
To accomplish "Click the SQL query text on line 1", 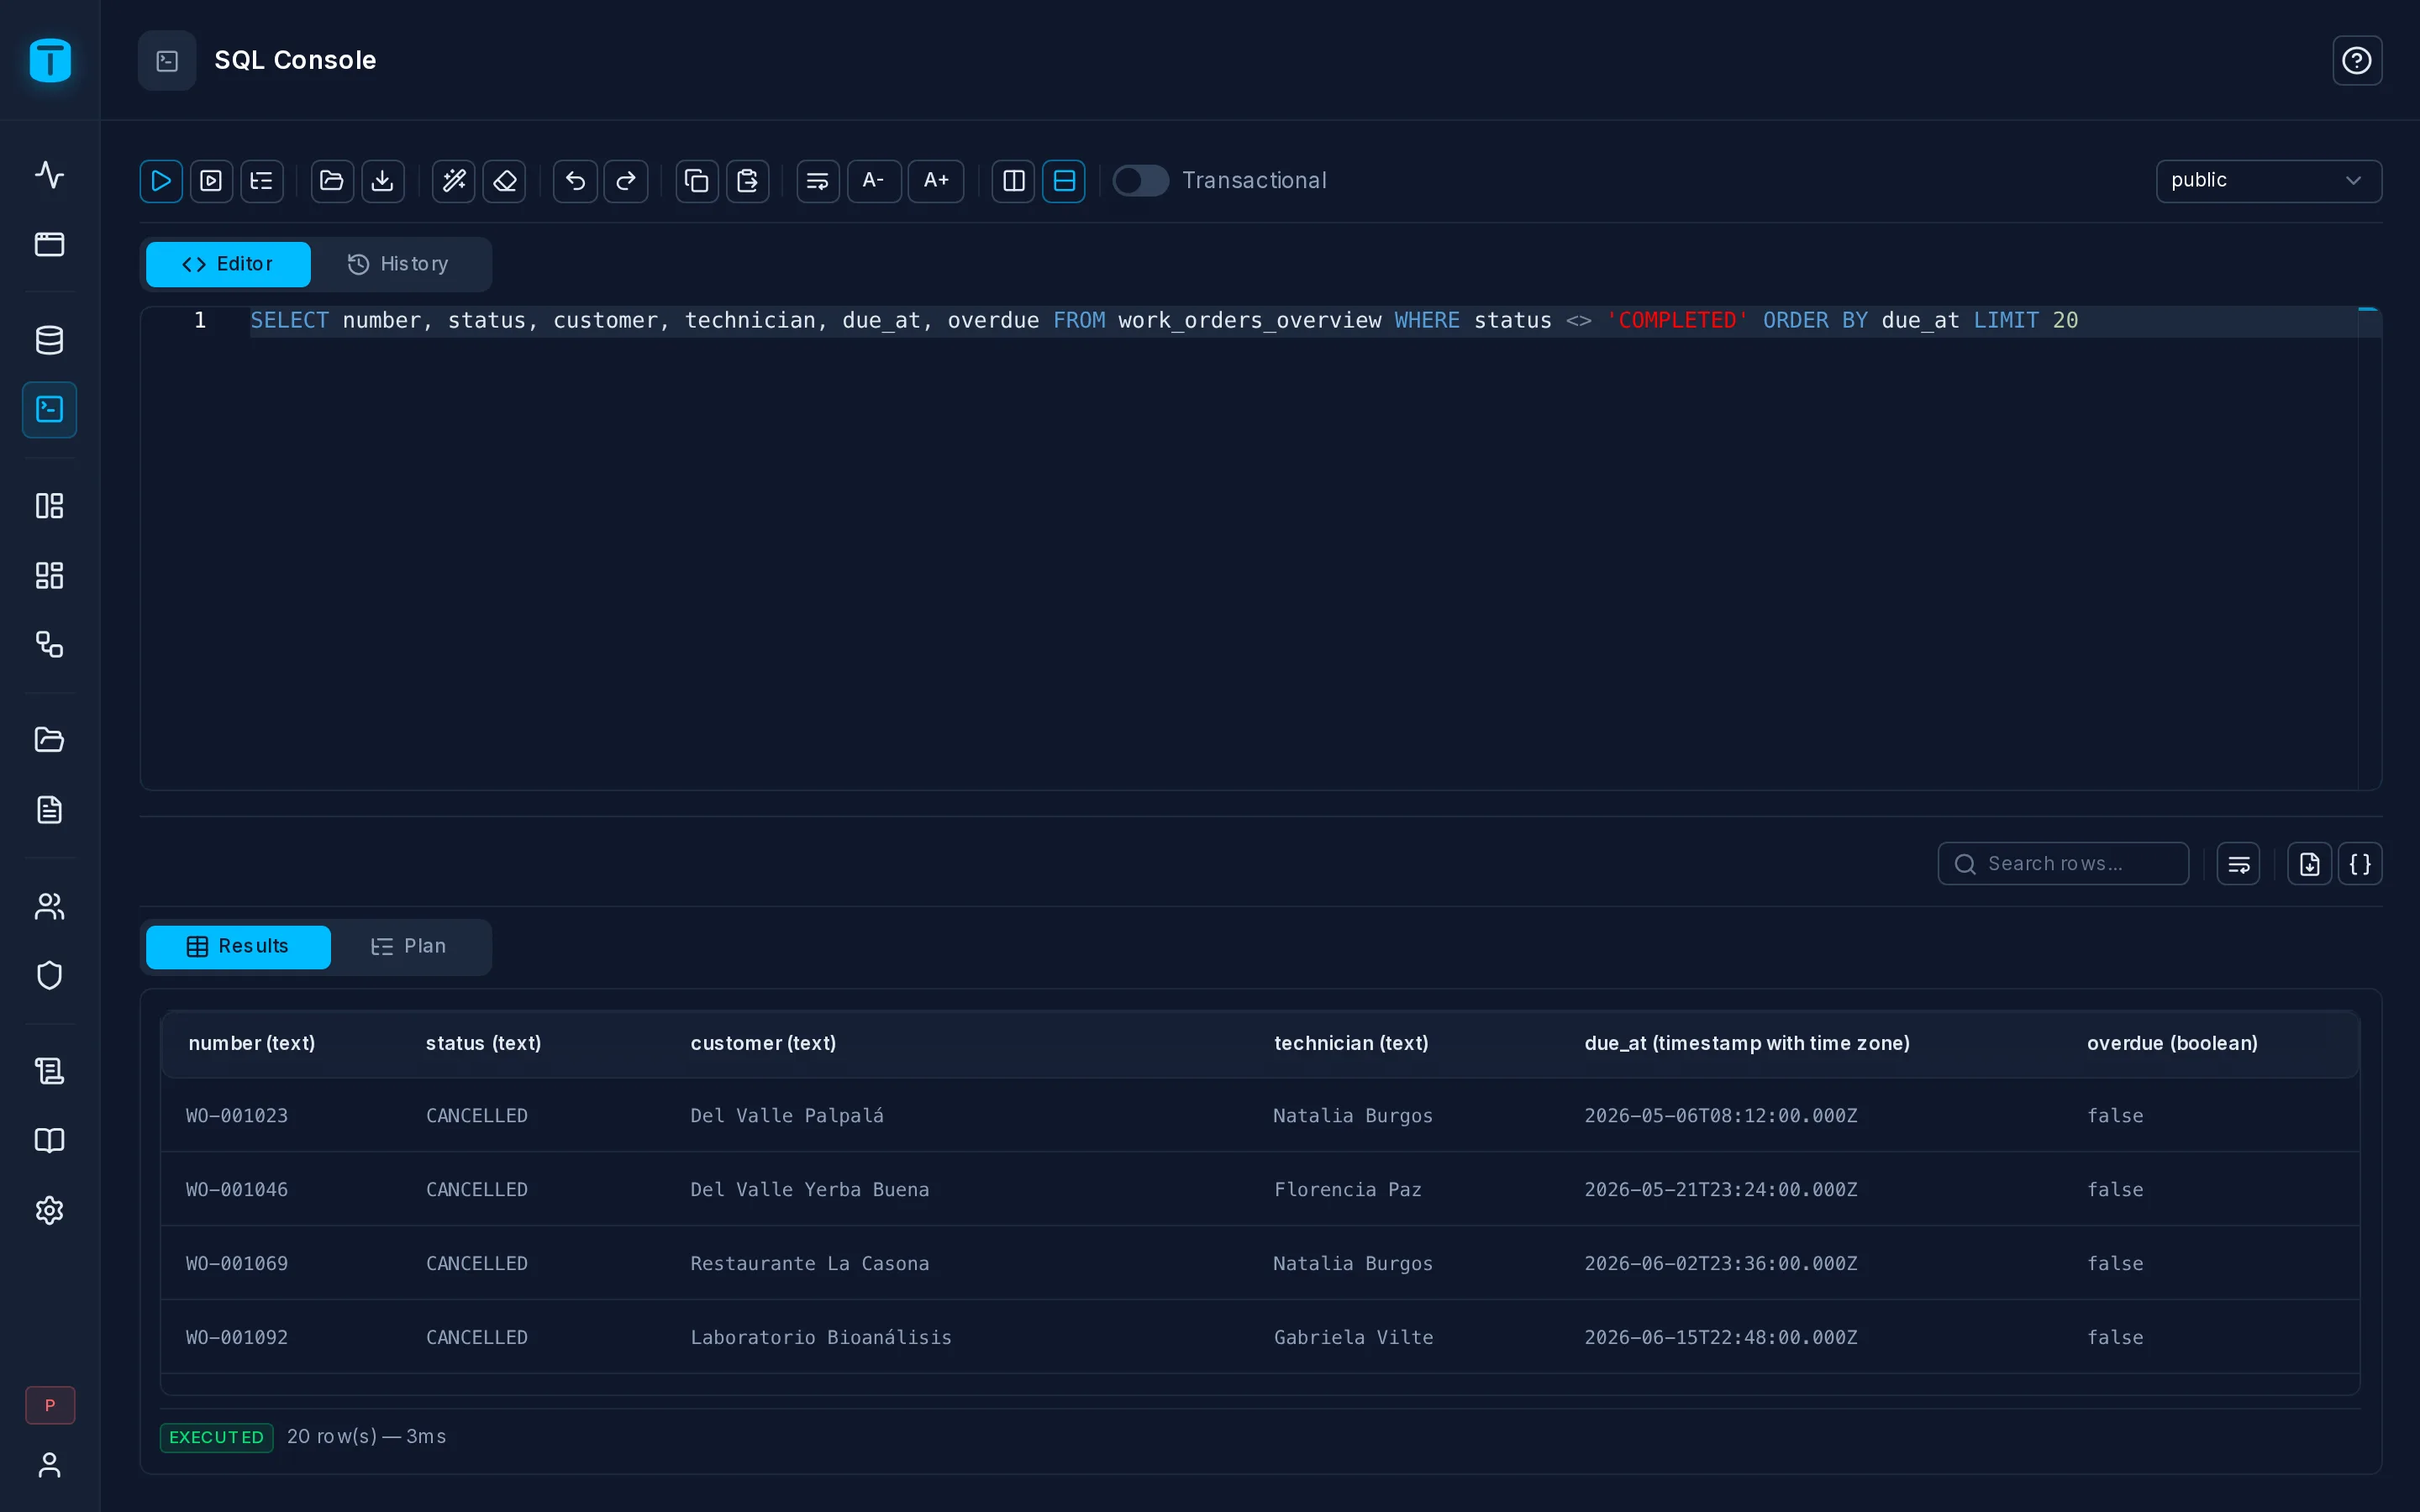I will pos(1164,320).
